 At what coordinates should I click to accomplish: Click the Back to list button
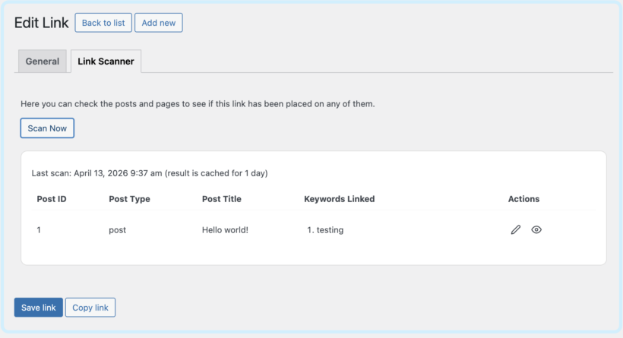coord(103,23)
